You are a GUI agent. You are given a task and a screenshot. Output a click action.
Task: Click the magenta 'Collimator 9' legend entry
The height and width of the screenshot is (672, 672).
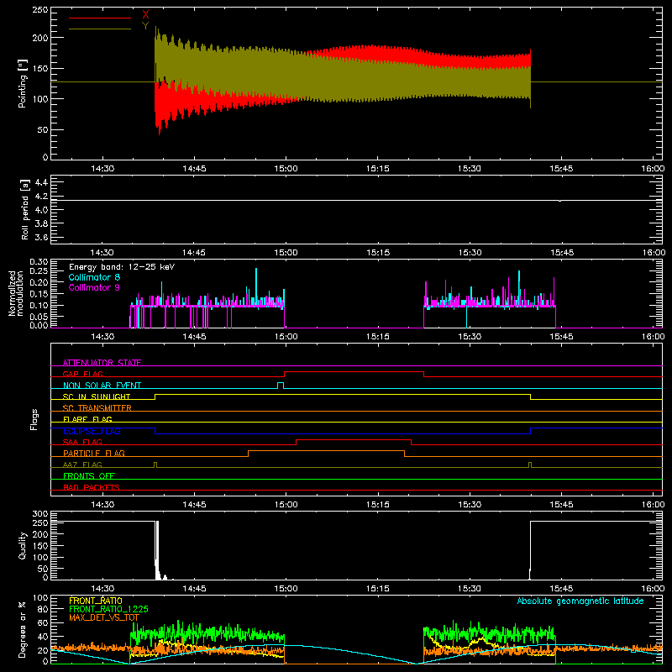(x=94, y=287)
